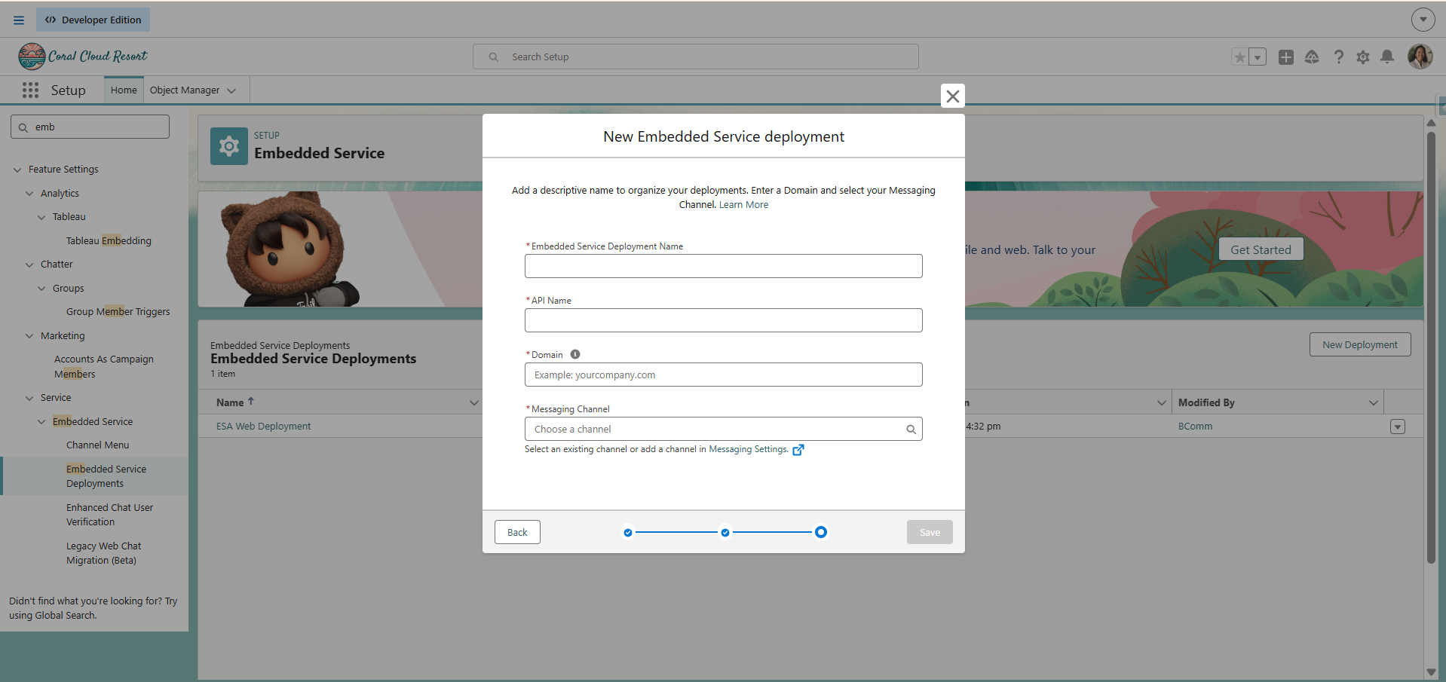Screen dimensions: 1446x682
Task: Open the Favorites star icon
Action: tap(1239, 57)
